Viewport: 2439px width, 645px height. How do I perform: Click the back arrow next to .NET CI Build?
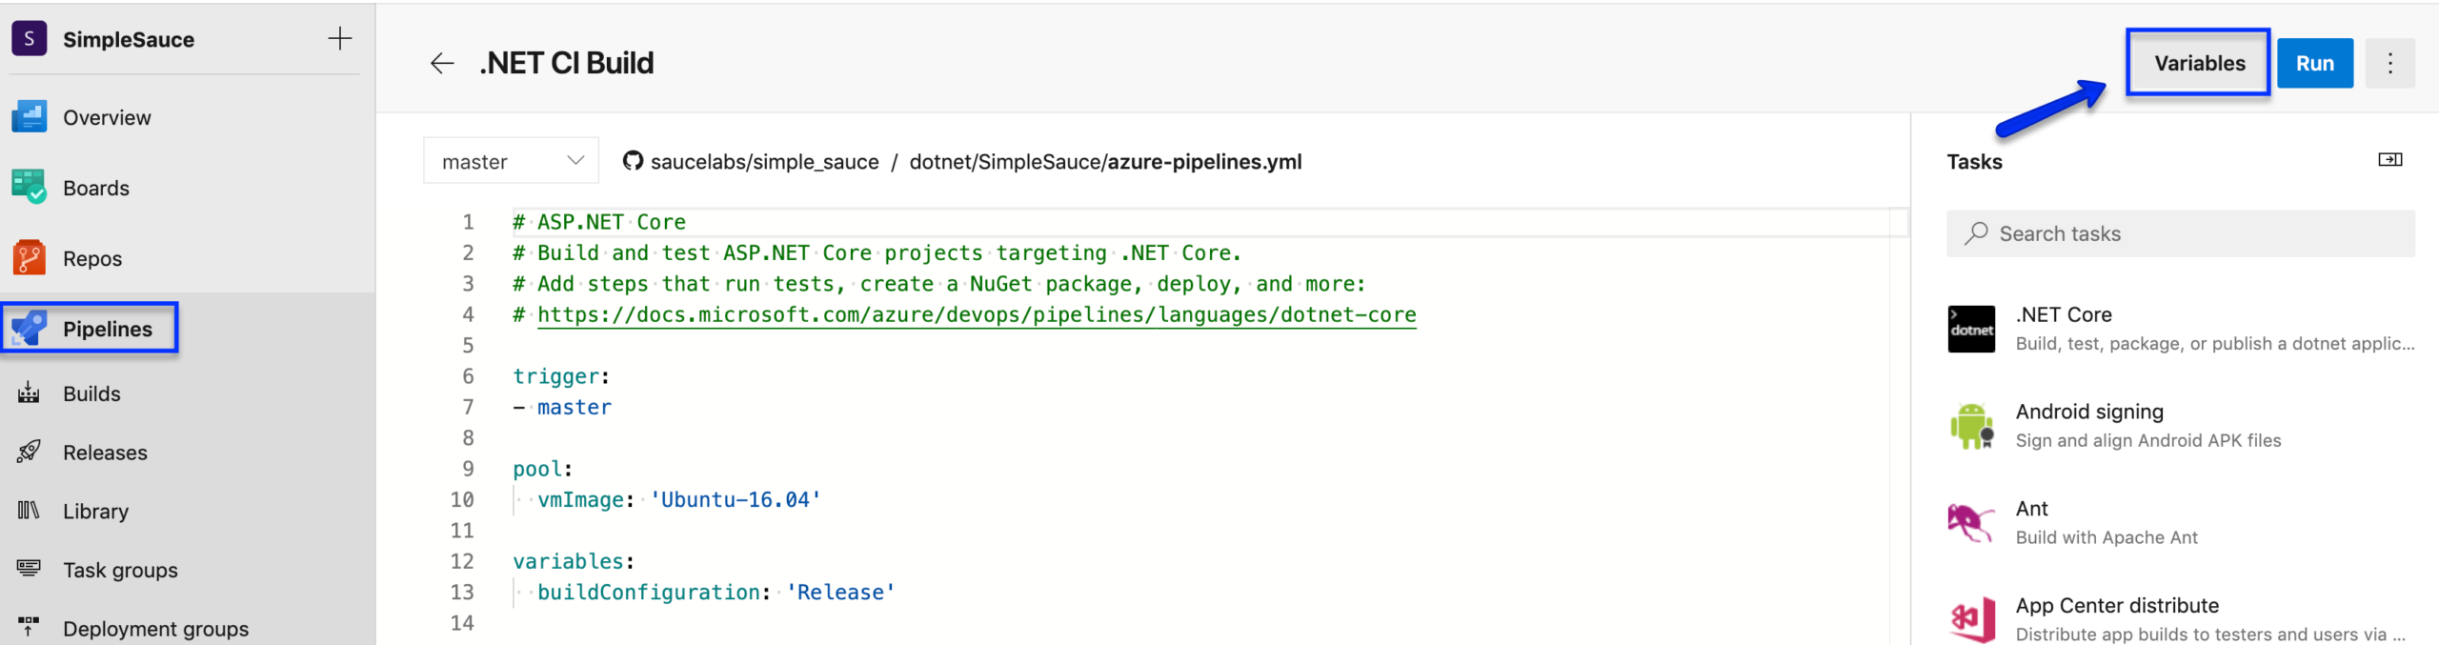(x=441, y=64)
